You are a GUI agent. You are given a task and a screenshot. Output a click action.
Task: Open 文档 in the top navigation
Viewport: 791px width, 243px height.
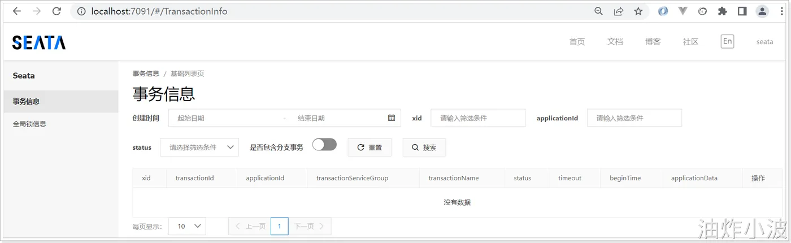[x=615, y=42]
